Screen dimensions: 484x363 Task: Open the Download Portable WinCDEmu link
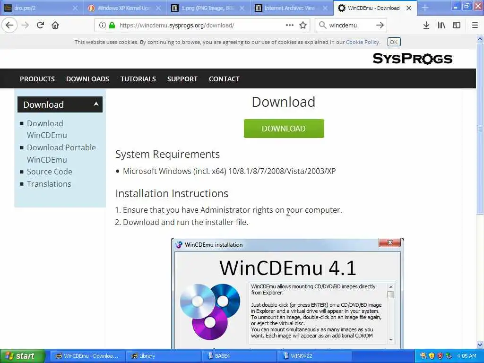coord(61,154)
